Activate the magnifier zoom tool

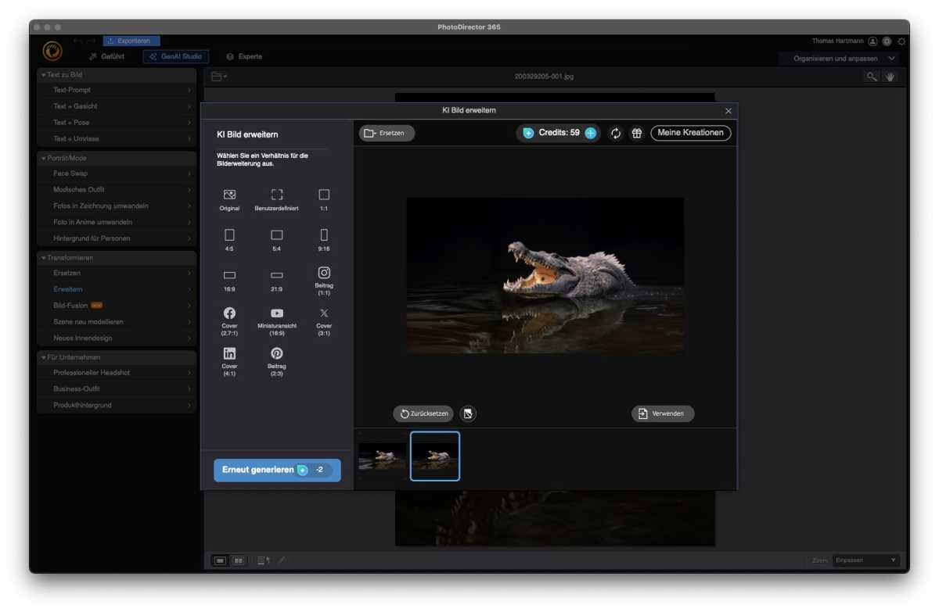click(x=871, y=77)
